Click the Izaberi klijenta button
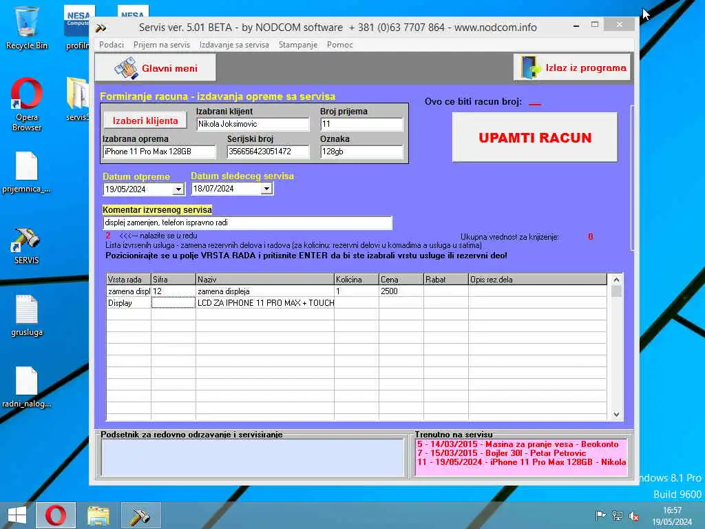Image resolution: width=705 pixels, height=529 pixels. tap(145, 121)
